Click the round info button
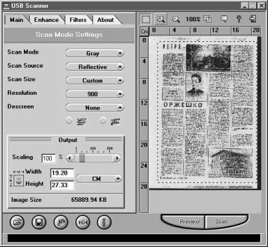Screen dimensions: 268x247 pos(104,222)
